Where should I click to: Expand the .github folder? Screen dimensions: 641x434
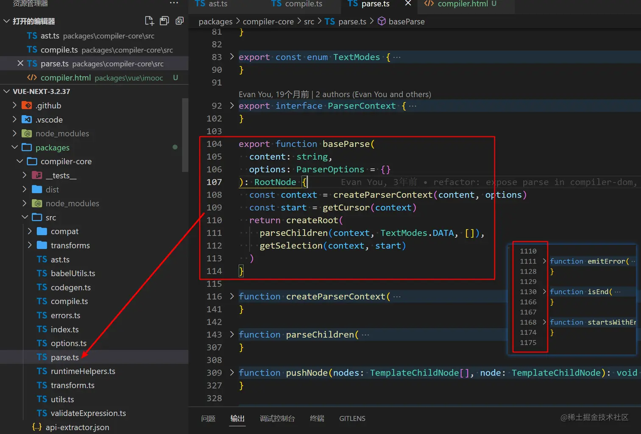tap(14, 105)
